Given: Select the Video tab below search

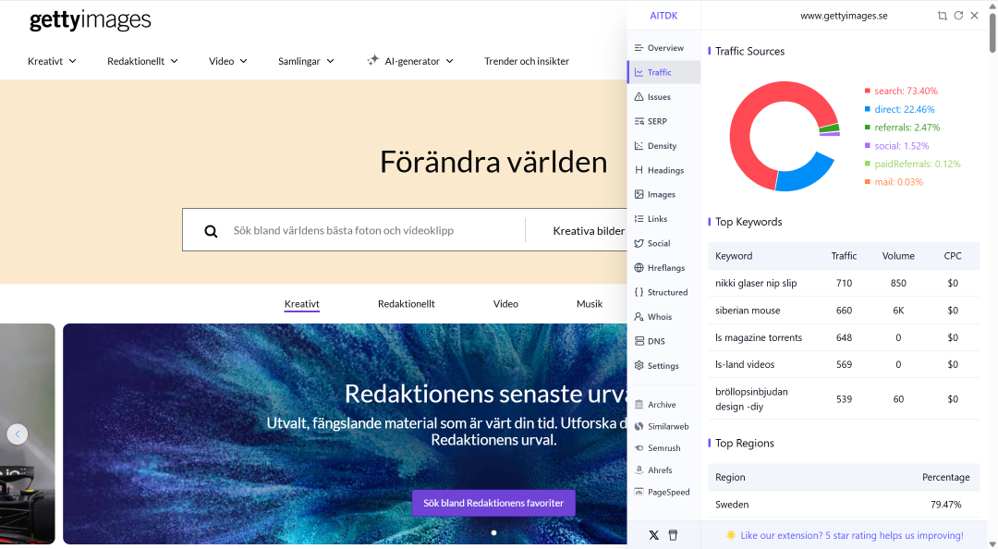Looking at the screenshot, I should pos(505,304).
